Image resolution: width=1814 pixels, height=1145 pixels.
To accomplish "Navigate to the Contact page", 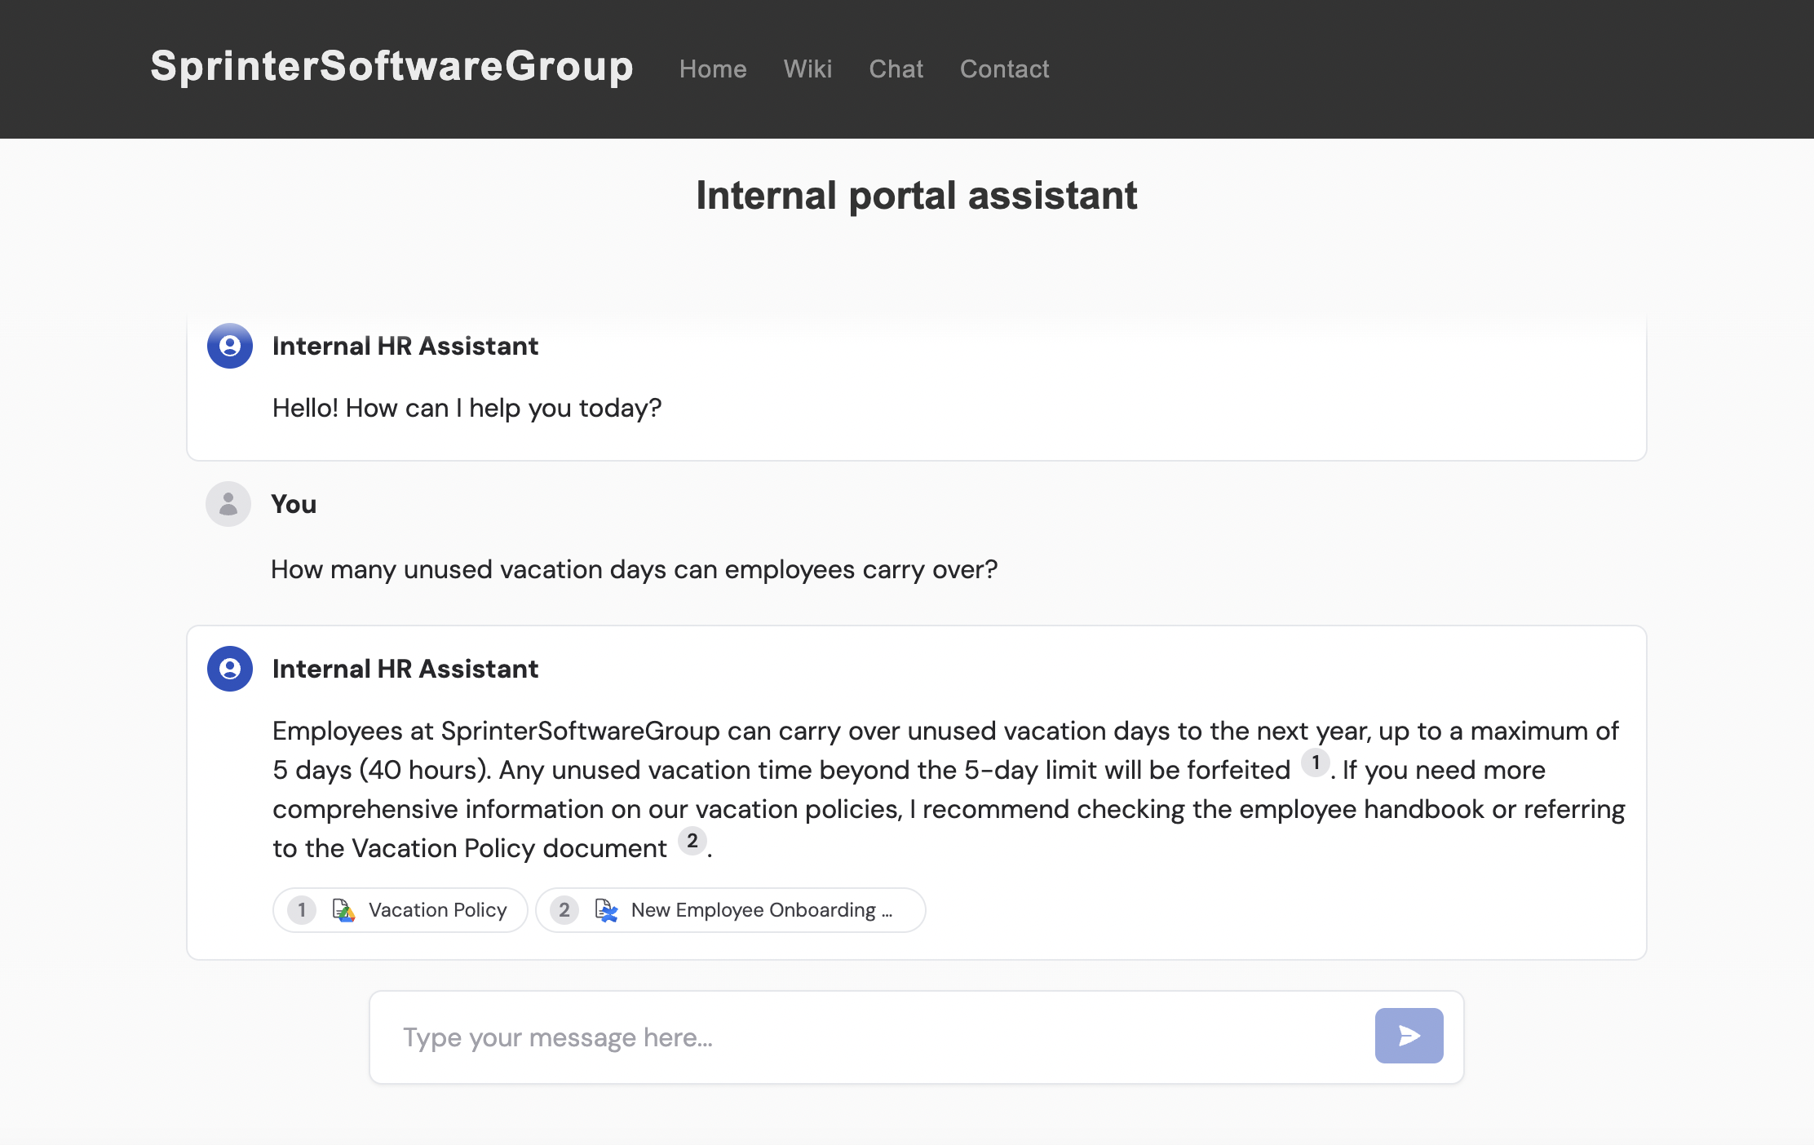I will coord(1004,69).
